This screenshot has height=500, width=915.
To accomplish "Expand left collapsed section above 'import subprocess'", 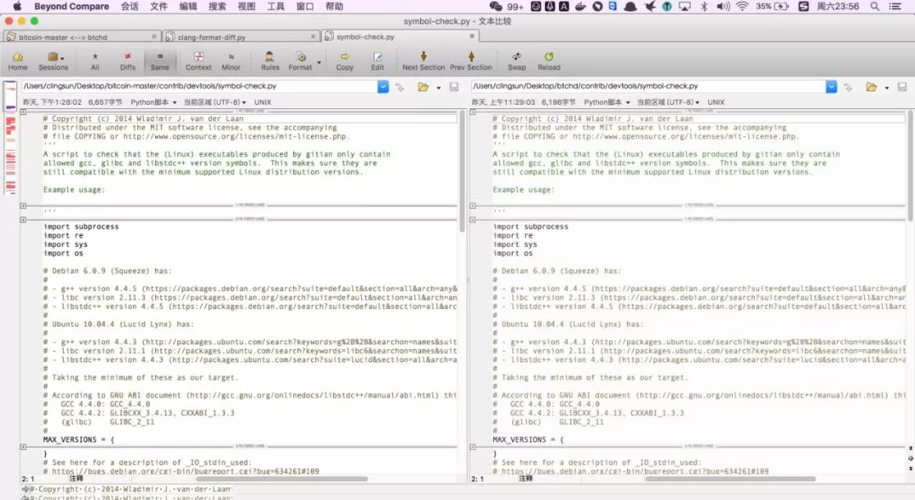I will pyautogui.click(x=24, y=220).
